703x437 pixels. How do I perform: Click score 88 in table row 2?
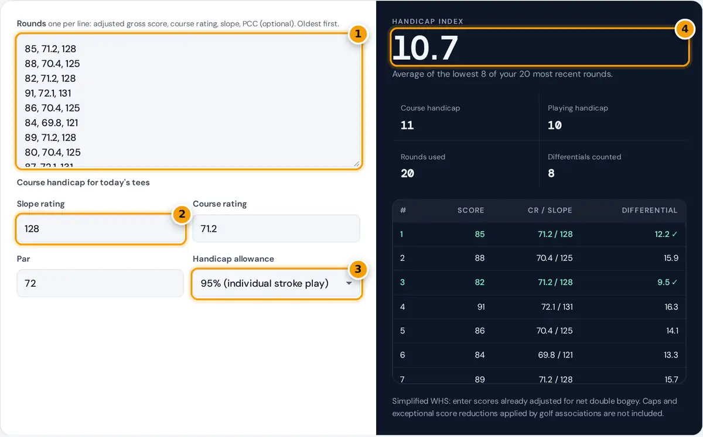479,258
